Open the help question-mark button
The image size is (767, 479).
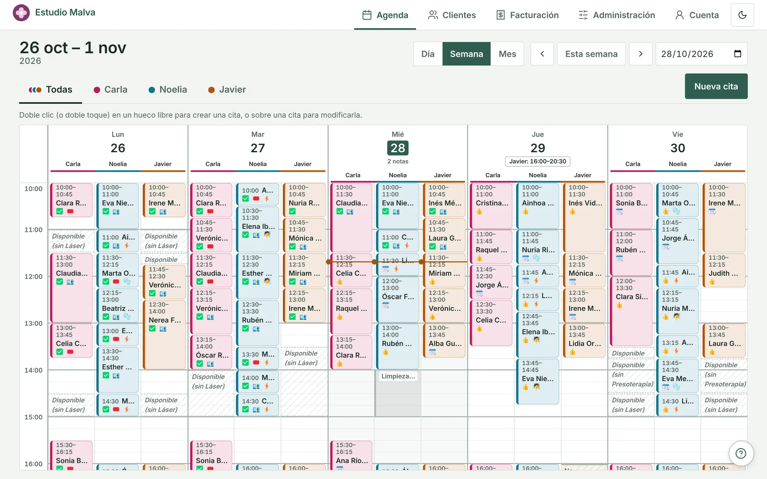pos(741,453)
